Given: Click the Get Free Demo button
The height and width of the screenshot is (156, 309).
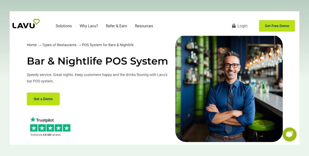Looking at the screenshot, I should point(277,26).
